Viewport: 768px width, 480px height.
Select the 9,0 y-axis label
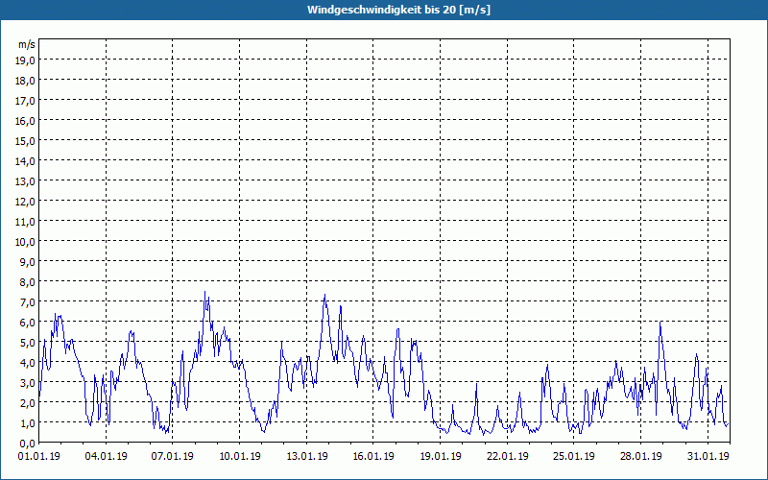(29, 261)
